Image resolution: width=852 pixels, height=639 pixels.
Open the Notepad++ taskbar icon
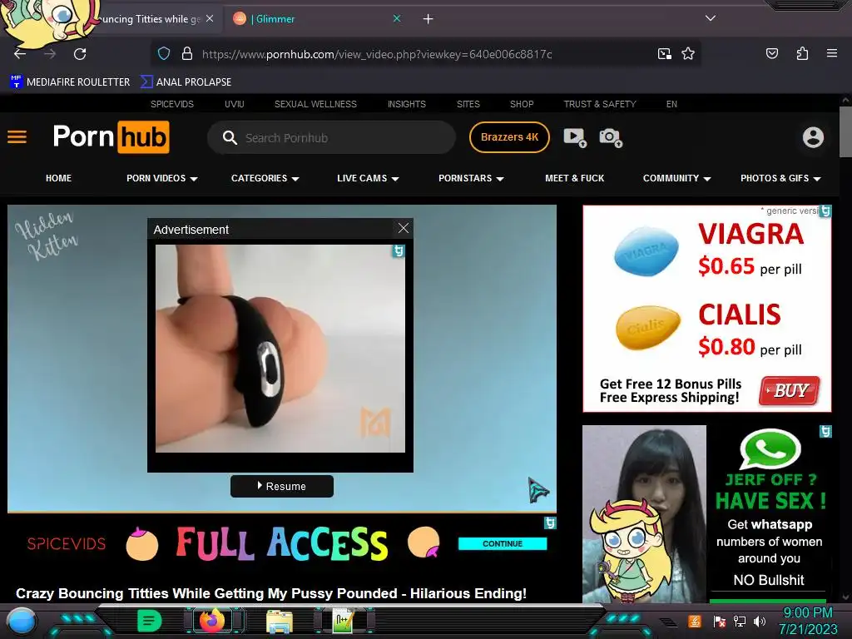click(344, 621)
